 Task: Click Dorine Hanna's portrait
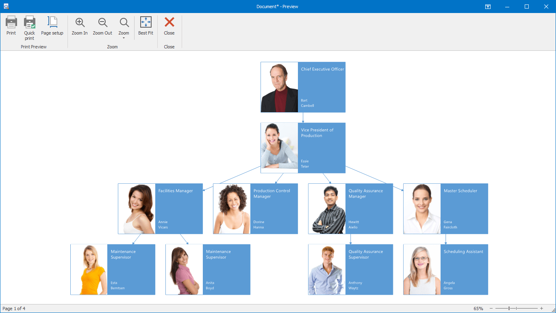[232, 209]
